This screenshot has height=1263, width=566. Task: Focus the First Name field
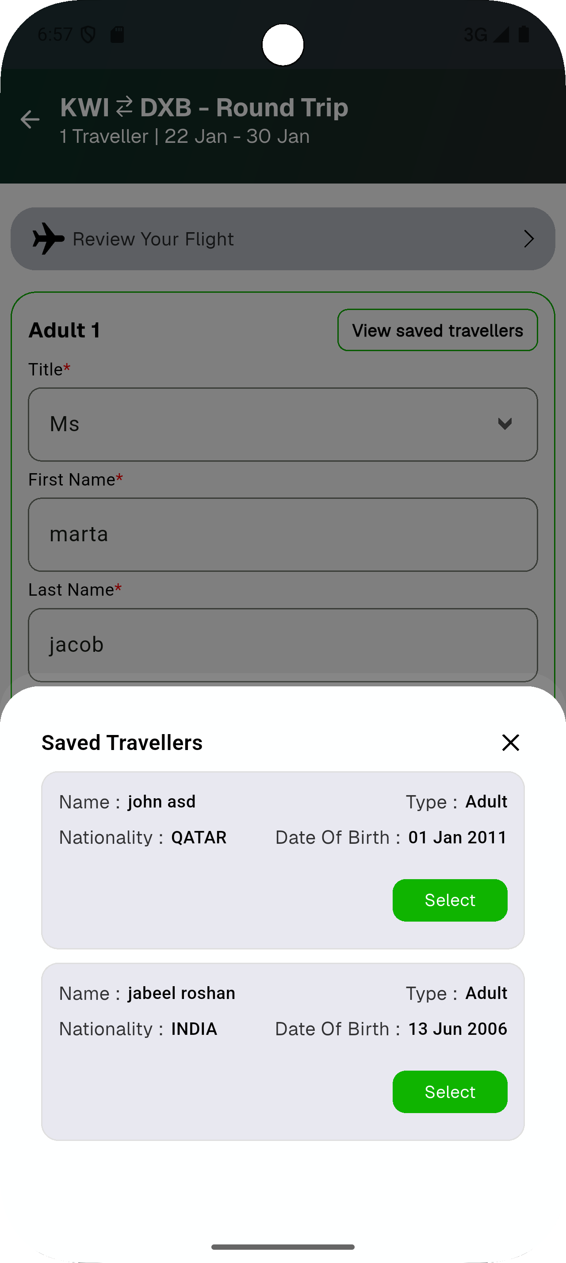283,534
